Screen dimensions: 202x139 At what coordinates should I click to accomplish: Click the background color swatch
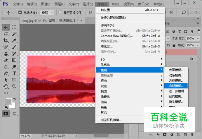coord(13,106)
